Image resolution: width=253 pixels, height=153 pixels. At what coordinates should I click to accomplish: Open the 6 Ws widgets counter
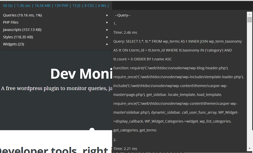(x=102, y=6)
